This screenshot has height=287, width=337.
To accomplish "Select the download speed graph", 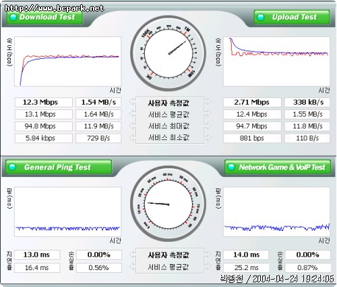I will click(x=68, y=61).
